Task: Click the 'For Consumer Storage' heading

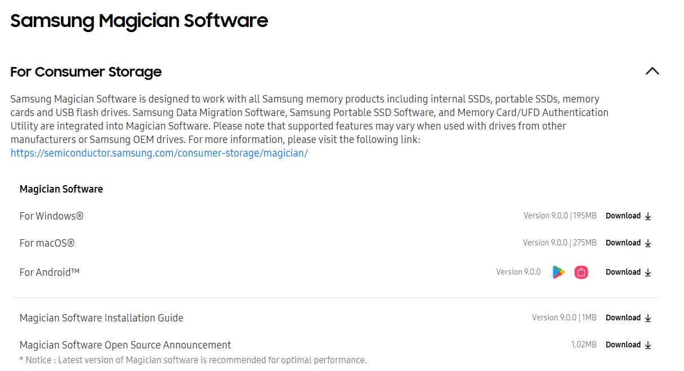Action: point(86,72)
